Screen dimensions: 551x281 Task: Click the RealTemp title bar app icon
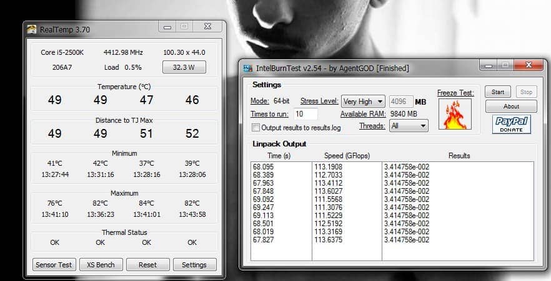(x=32, y=27)
